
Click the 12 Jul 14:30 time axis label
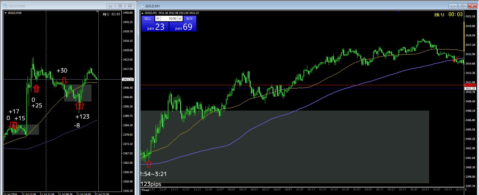pos(84,194)
